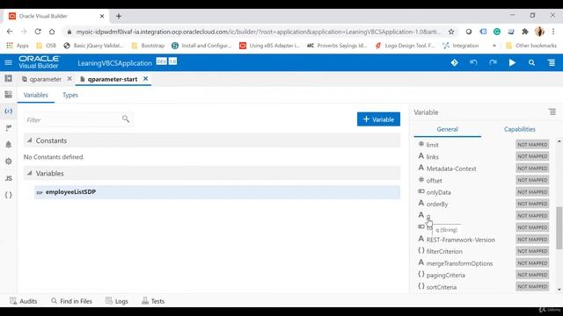Click scrollbar down arrow in Variable panel
Viewport: 563px width, 316px height.
(x=559, y=290)
